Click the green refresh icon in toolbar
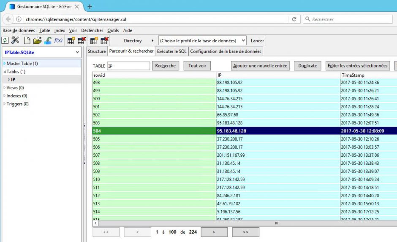This screenshot has width=397, height=242. coord(5,40)
